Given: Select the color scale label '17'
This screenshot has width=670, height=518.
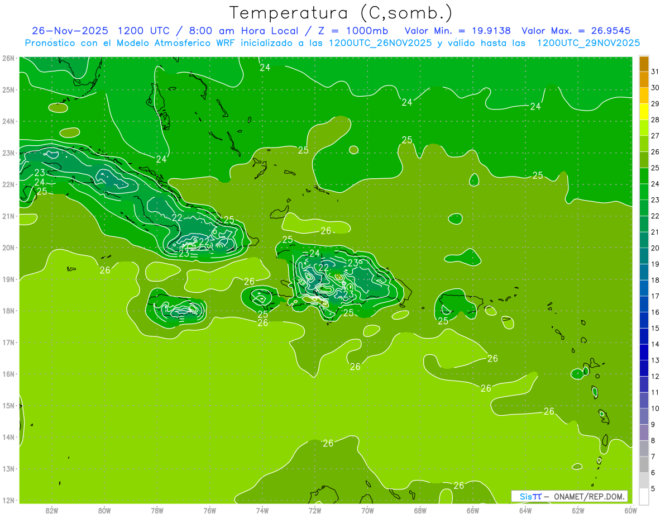Looking at the screenshot, I should [x=655, y=296].
